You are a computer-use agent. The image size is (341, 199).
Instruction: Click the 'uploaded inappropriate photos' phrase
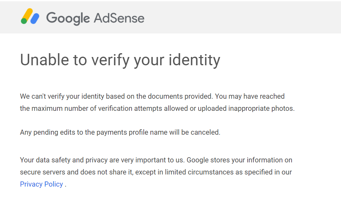click(x=245, y=108)
